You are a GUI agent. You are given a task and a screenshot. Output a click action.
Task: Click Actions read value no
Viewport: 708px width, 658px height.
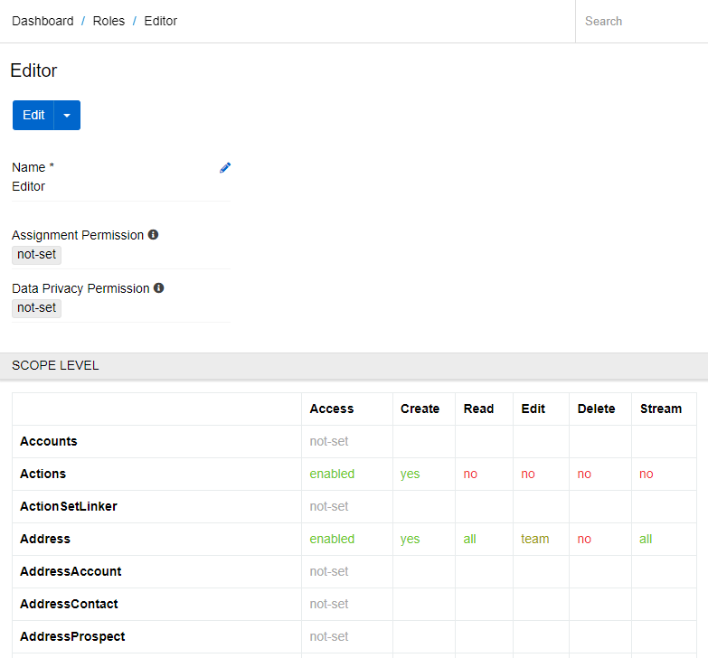(470, 475)
